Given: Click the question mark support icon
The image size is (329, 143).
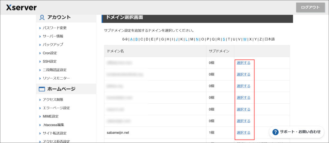Looking at the screenshot, I should [x=275, y=132].
